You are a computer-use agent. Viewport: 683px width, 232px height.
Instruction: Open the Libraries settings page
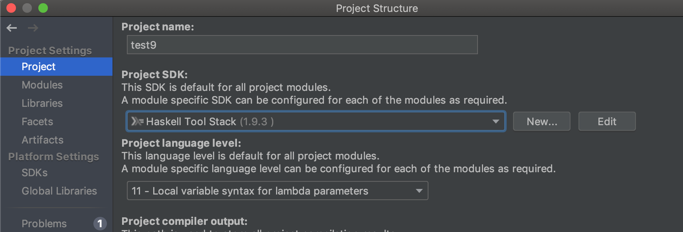point(41,103)
